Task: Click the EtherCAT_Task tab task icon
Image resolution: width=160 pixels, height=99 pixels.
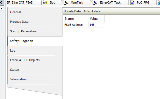Action: click(95, 3)
